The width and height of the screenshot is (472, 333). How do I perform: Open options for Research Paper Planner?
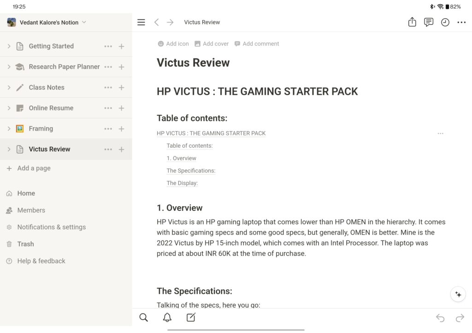[108, 67]
